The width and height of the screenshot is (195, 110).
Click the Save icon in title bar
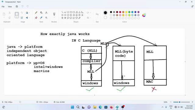pos(17,6)
